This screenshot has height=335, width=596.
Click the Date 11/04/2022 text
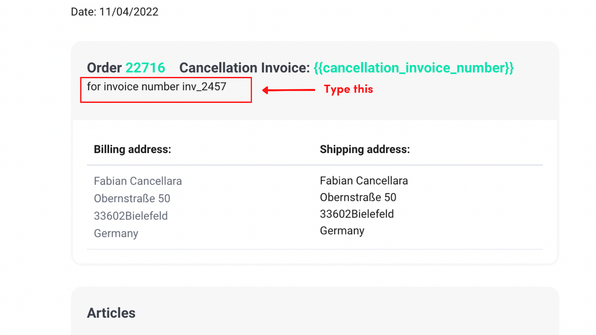115,12
